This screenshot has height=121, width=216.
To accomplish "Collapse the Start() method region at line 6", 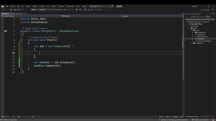I will pos(21,40).
